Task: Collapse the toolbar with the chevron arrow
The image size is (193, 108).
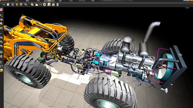Action: click(x=187, y=8)
